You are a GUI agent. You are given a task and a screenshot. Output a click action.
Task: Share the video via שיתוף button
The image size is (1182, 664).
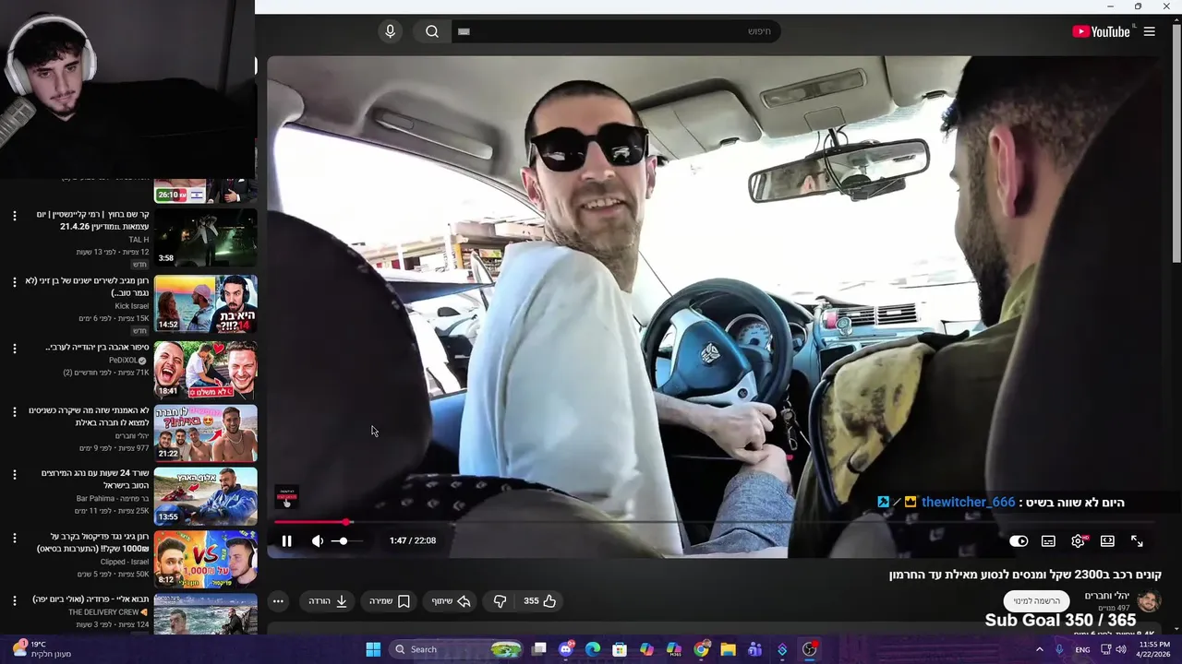point(452,601)
